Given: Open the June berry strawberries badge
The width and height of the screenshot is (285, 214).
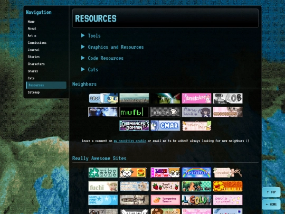Looking at the screenshot, I should [x=165, y=186].
